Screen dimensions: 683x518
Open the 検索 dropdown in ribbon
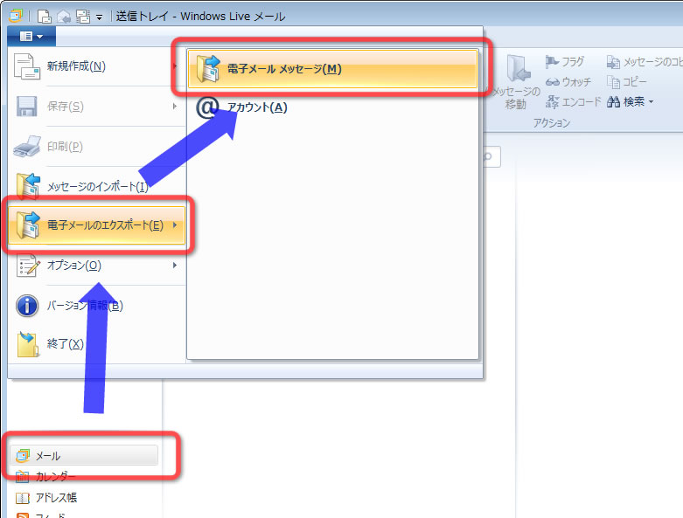point(631,102)
